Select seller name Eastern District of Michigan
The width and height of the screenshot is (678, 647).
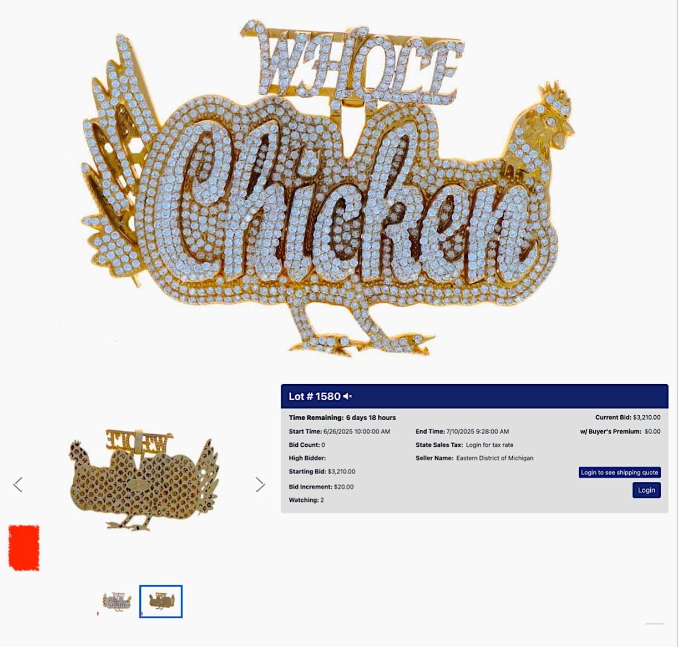495,458
